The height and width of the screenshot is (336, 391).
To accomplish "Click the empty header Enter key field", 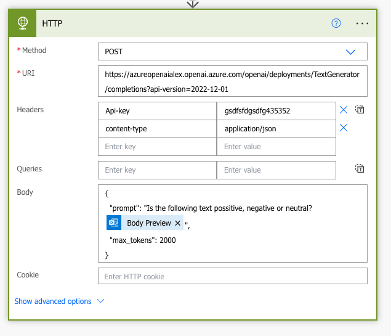I will (x=157, y=147).
